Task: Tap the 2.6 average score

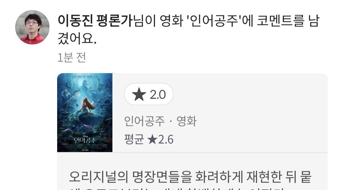Action: point(165,140)
